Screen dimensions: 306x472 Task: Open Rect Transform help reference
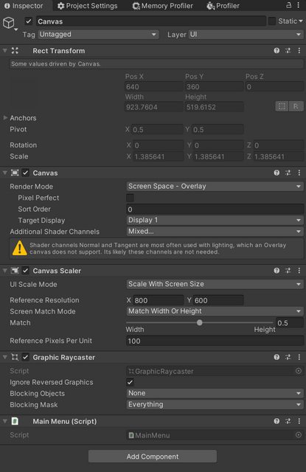pos(277,51)
